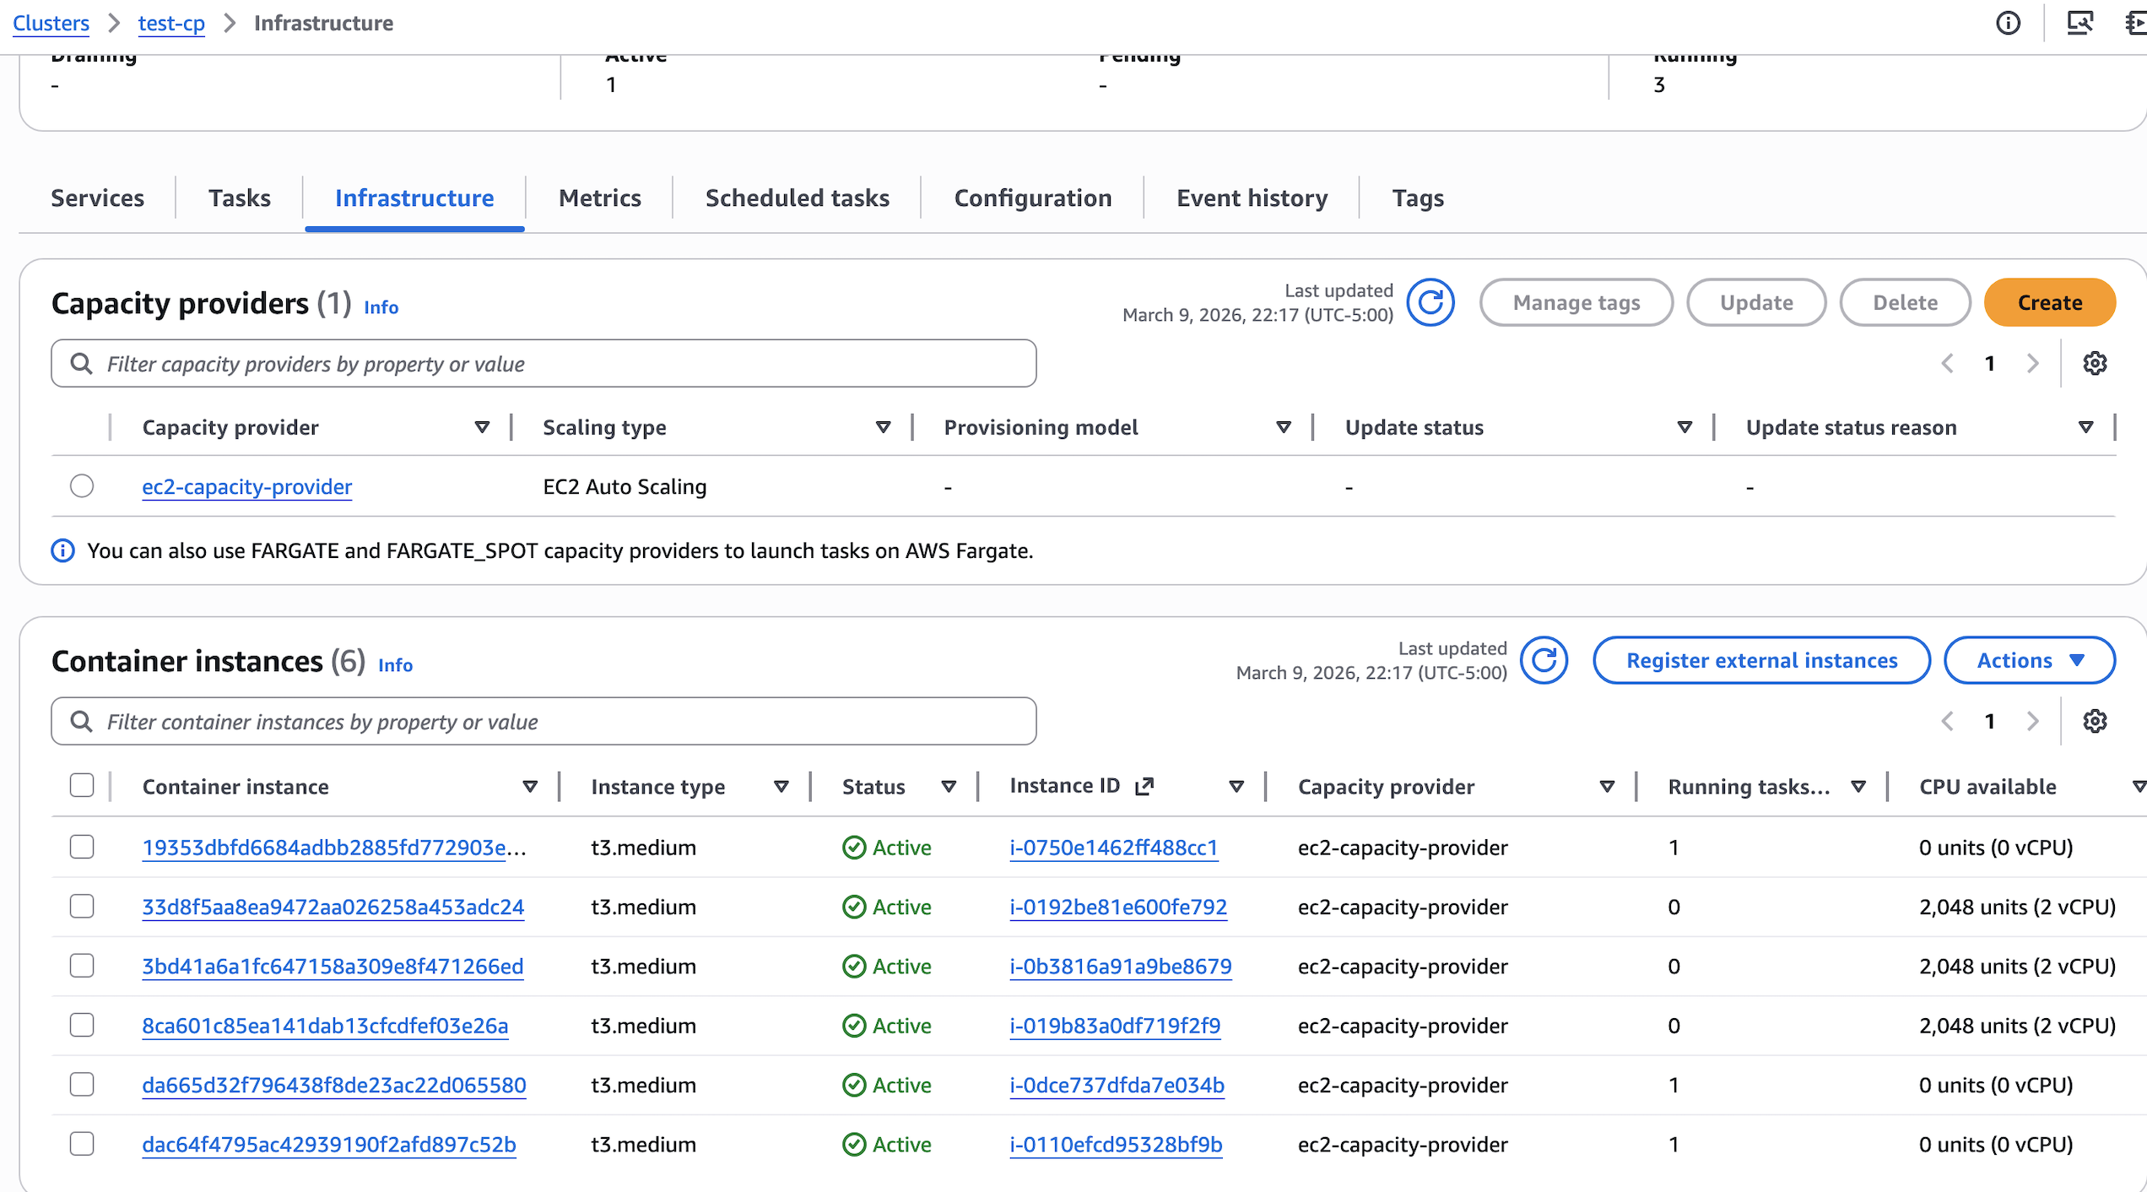Click the orange Create button
This screenshot has height=1192, width=2147.
click(x=2049, y=302)
